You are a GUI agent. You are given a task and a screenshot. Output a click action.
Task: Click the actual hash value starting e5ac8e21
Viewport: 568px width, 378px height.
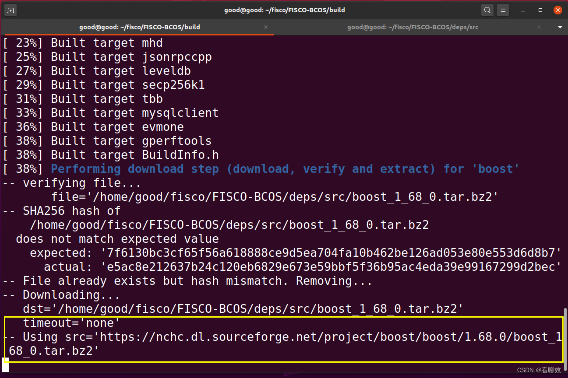[x=331, y=267]
